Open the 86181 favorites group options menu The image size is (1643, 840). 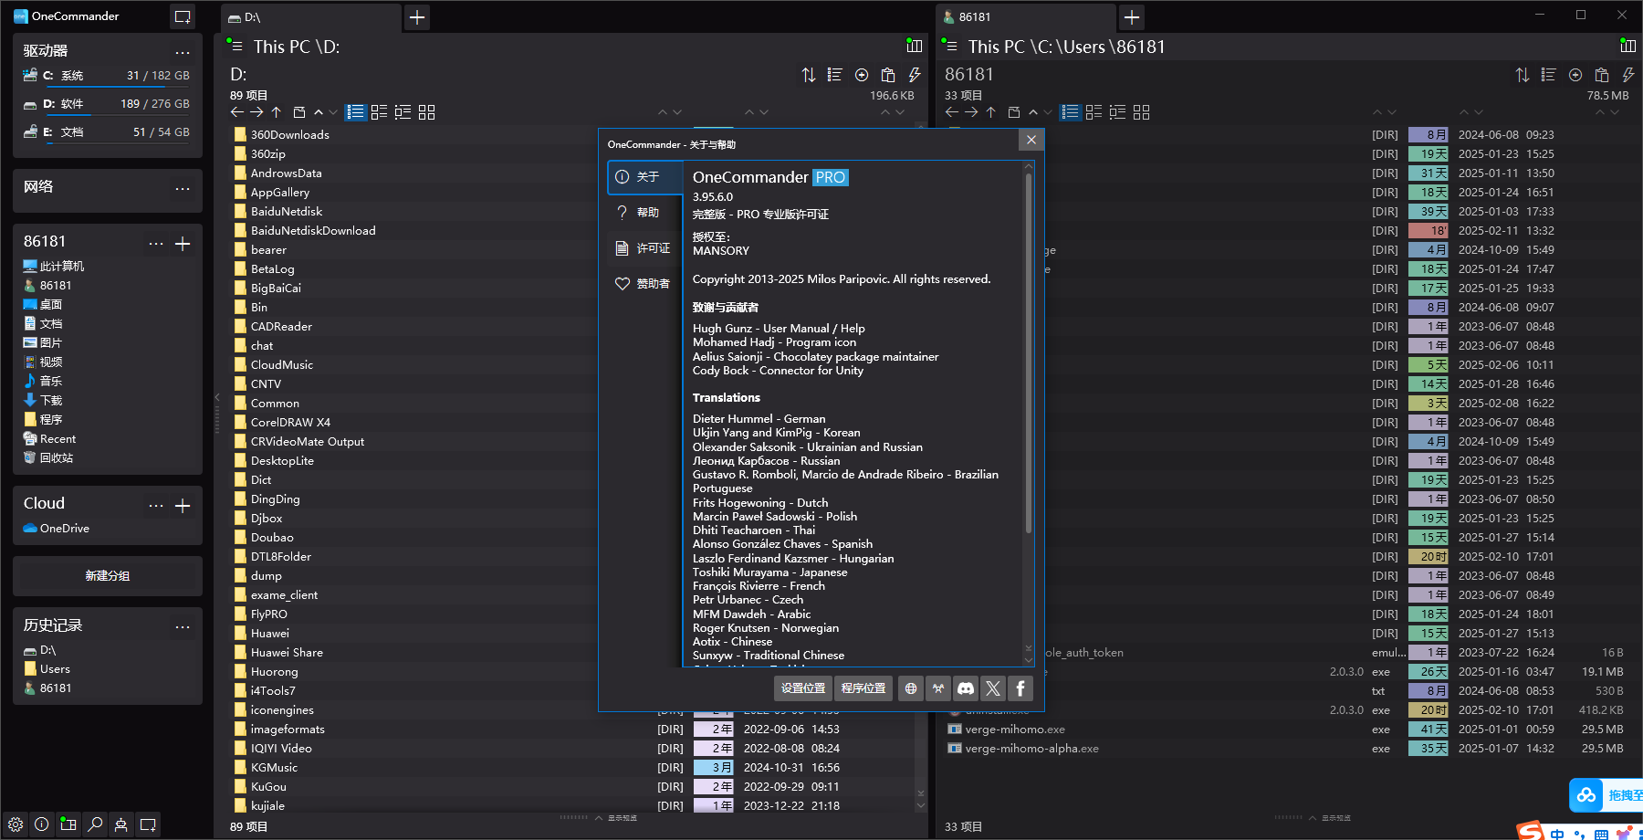156,244
